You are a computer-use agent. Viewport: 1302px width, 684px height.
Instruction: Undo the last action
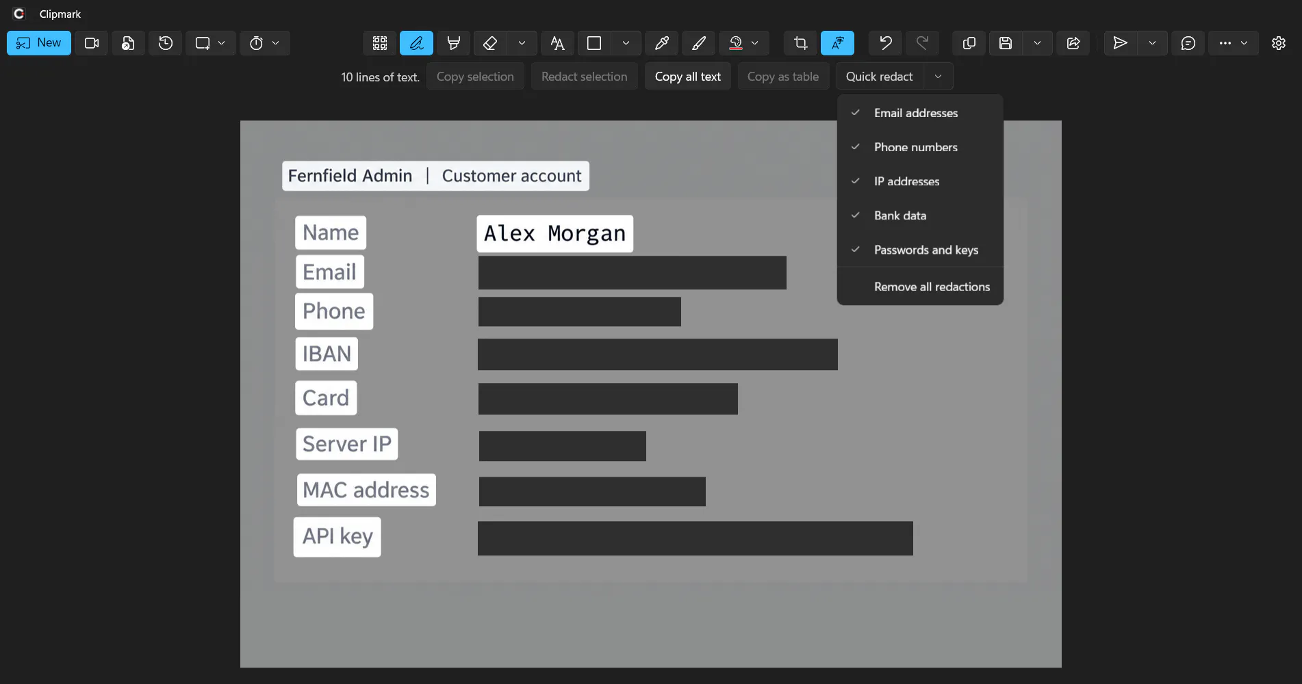[x=885, y=43]
